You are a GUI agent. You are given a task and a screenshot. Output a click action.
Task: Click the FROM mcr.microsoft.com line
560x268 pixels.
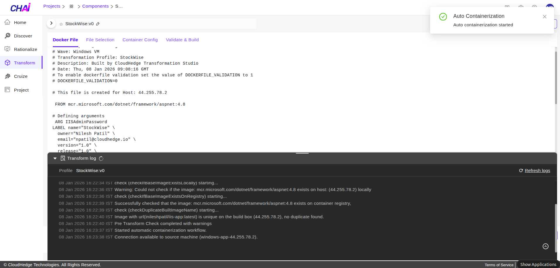point(120,104)
